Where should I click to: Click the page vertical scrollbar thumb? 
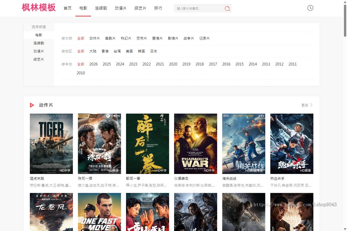pyautogui.click(x=345, y=20)
